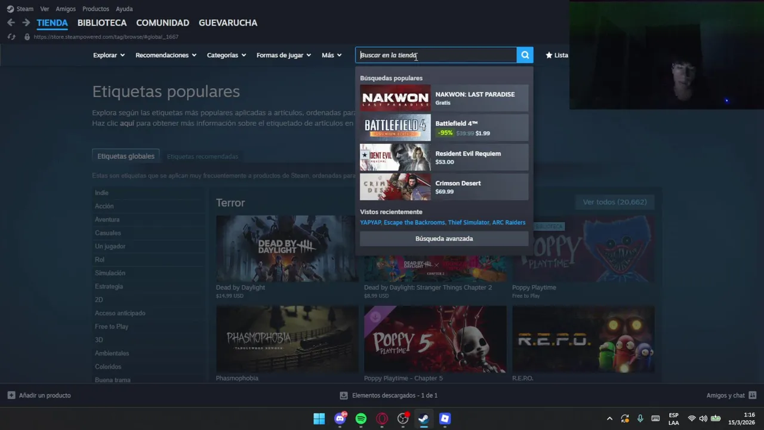
Task: Click the padlock icon beside URL
Action: (x=26, y=36)
